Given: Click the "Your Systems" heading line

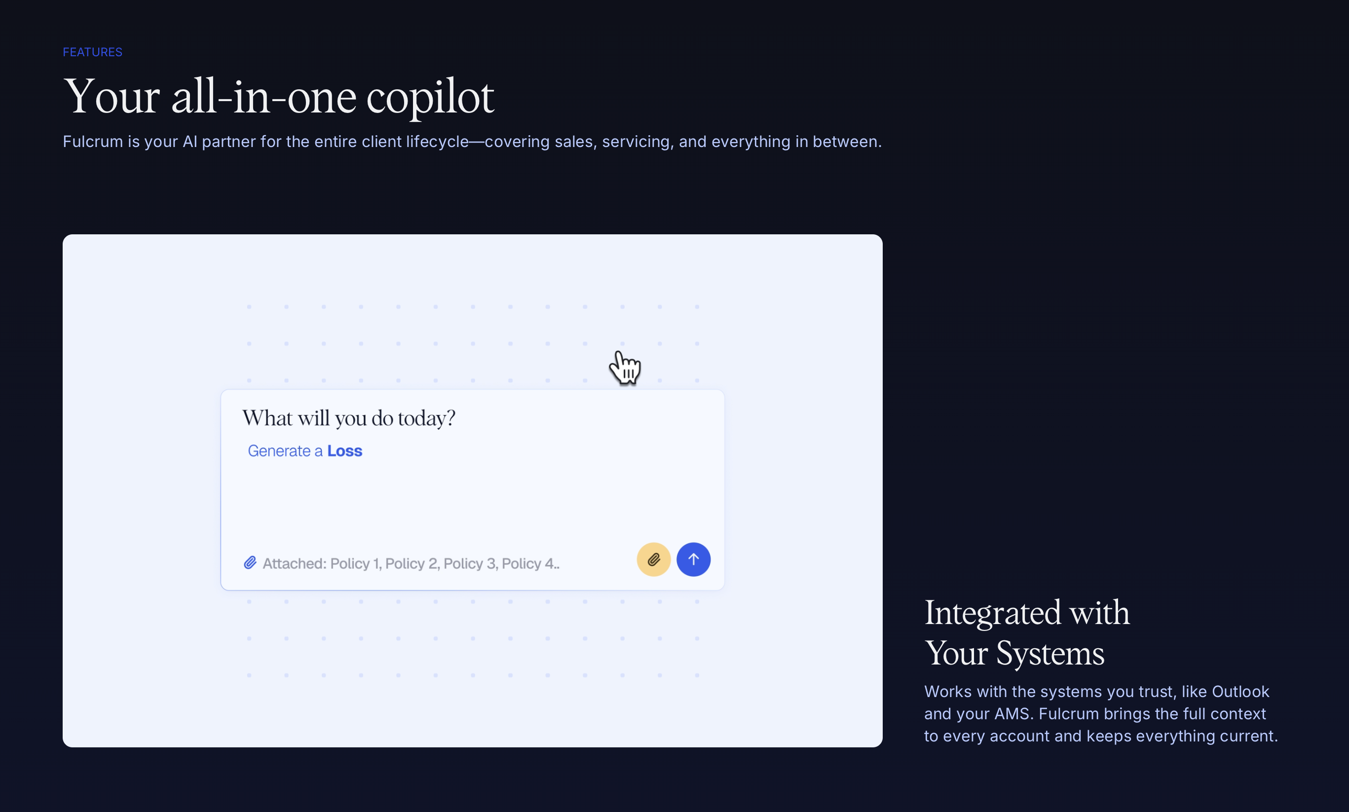Looking at the screenshot, I should tap(1014, 653).
